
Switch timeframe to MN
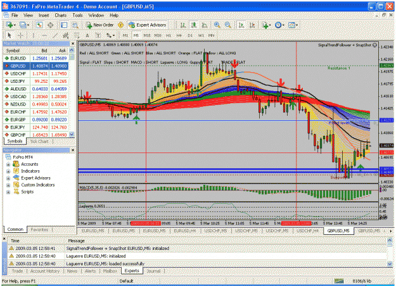coord(212,35)
